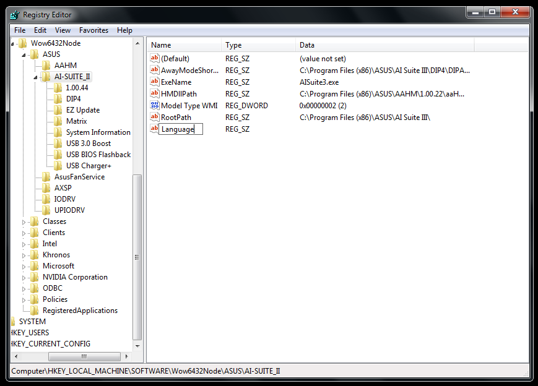Expand the Microsoft key arrow
538x386 pixels.
25,267
